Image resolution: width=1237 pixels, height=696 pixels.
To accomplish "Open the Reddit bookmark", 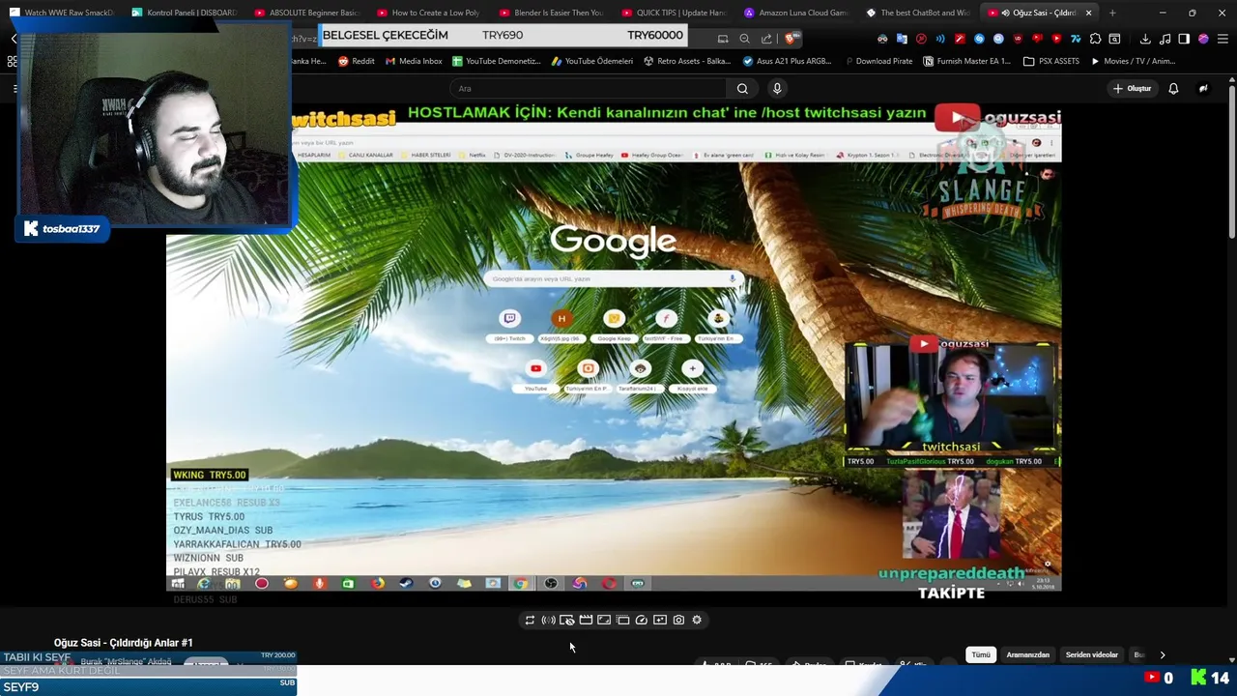I will point(357,61).
